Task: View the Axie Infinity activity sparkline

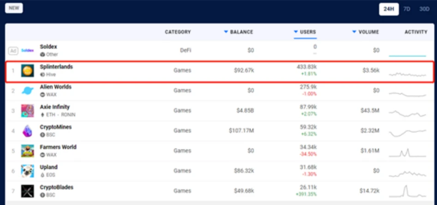Action: (407, 113)
